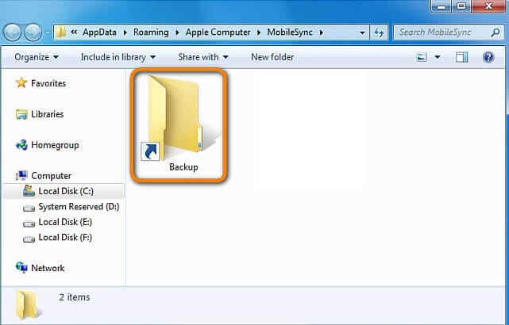The width and height of the screenshot is (509, 325).
Task: Expand arrow after Roaming breadcrumb
Action: point(177,32)
